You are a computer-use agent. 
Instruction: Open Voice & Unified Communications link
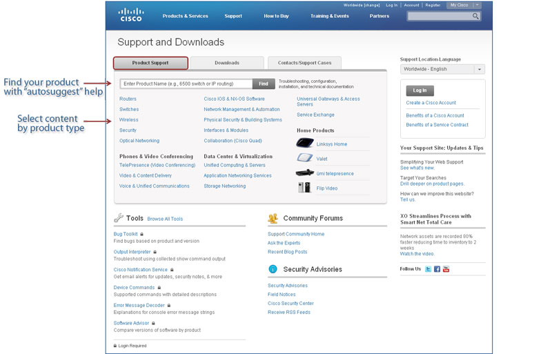[x=154, y=186]
